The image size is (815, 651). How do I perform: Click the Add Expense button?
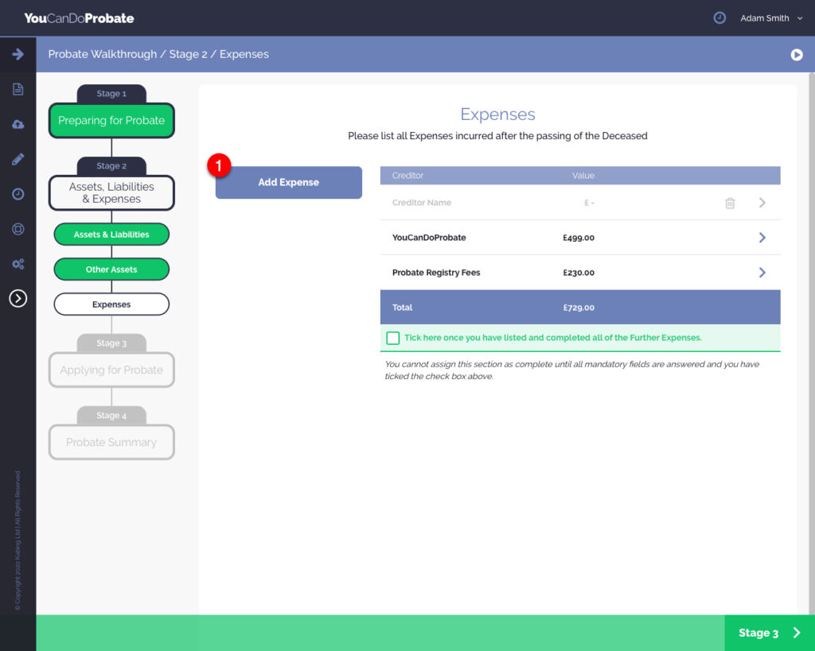(x=288, y=183)
